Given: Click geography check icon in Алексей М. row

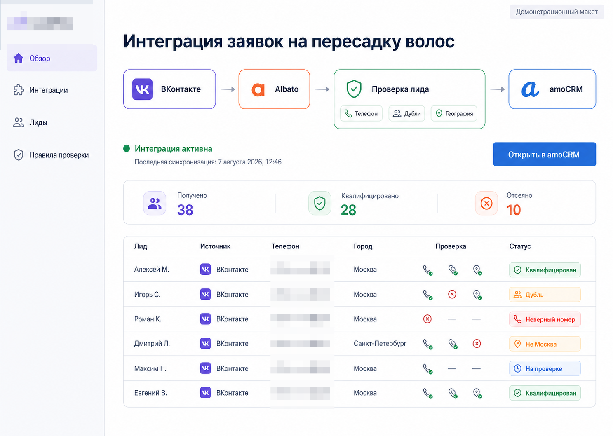Looking at the screenshot, I should 477,270.
